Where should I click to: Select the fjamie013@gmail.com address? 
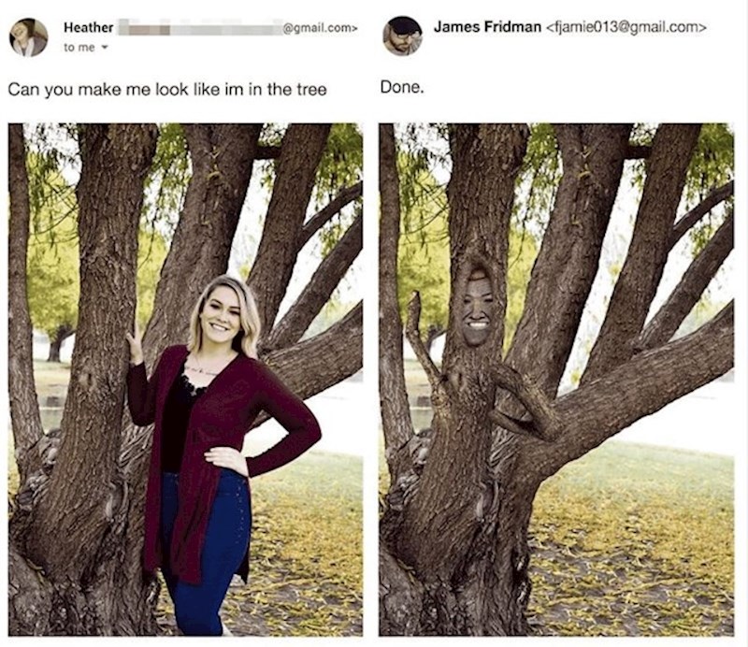(x=626, y=28)
